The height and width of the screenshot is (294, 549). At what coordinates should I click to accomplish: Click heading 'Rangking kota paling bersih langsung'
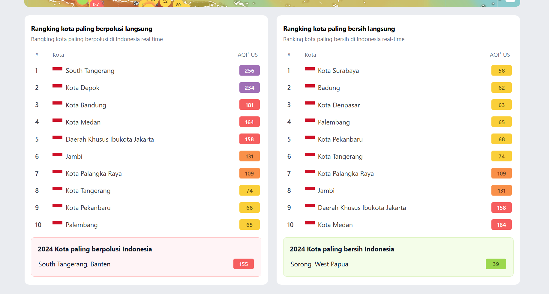pos(339,29)
